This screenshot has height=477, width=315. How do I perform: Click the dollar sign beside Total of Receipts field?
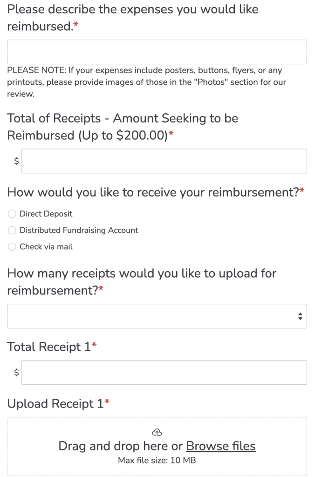16,161
